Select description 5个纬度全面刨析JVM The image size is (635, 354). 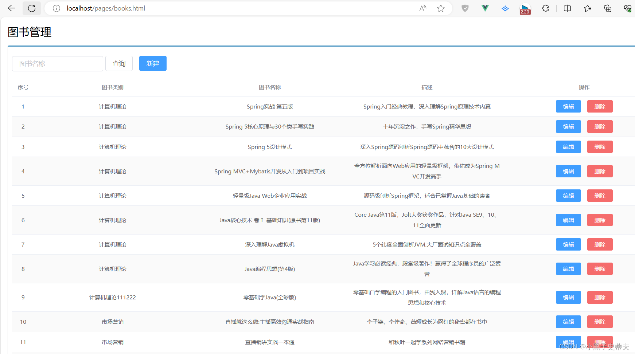pos(427,244)
